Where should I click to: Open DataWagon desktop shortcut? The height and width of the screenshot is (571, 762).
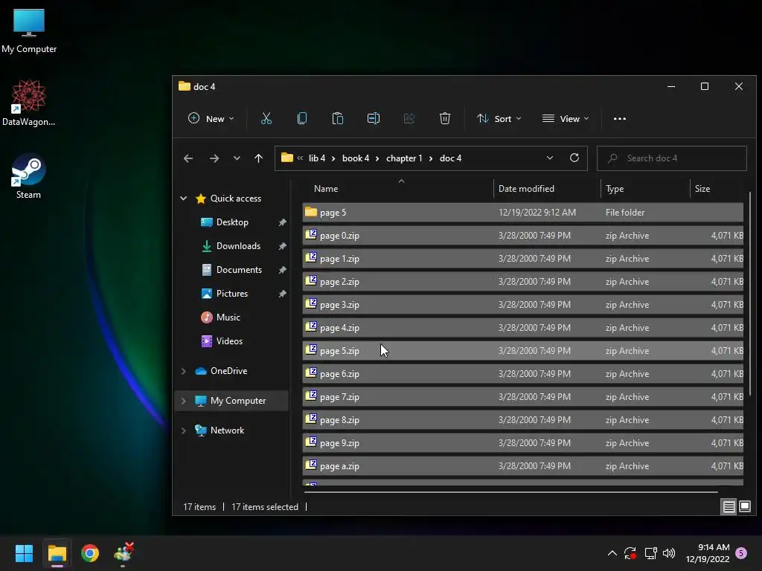(29, 103)
